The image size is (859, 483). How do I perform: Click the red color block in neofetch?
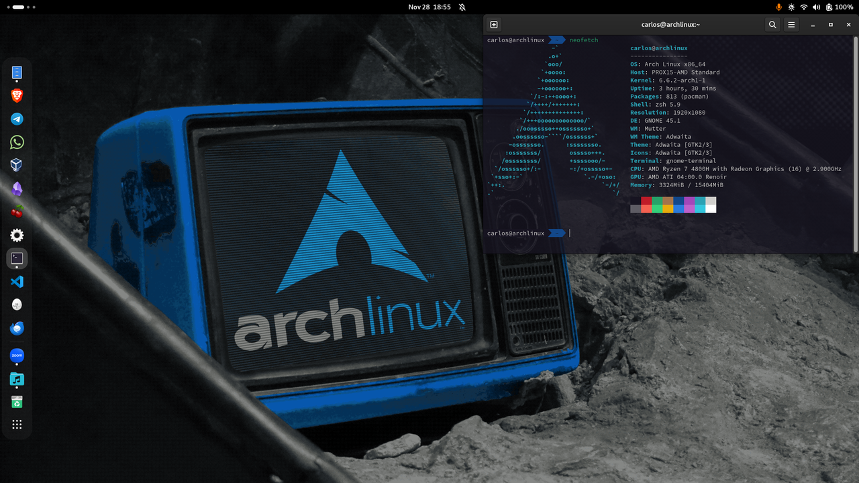646,201
